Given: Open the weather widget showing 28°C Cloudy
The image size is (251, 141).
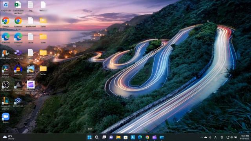Looking at the screenshot, I should point(9,137).
